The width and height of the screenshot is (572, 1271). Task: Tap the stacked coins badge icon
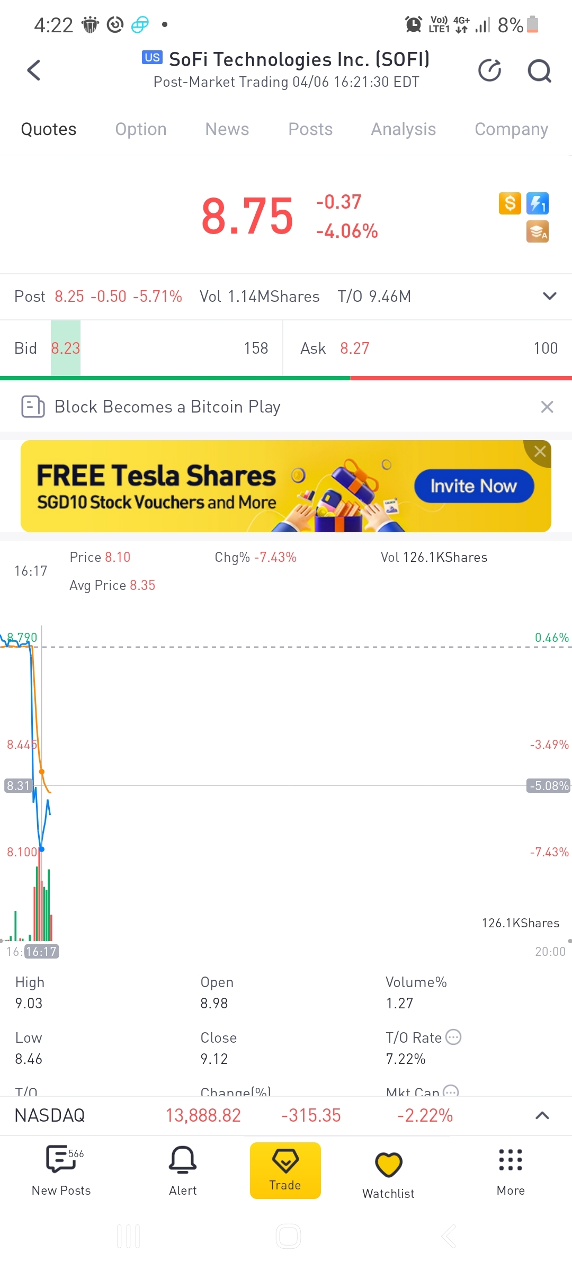538,231
